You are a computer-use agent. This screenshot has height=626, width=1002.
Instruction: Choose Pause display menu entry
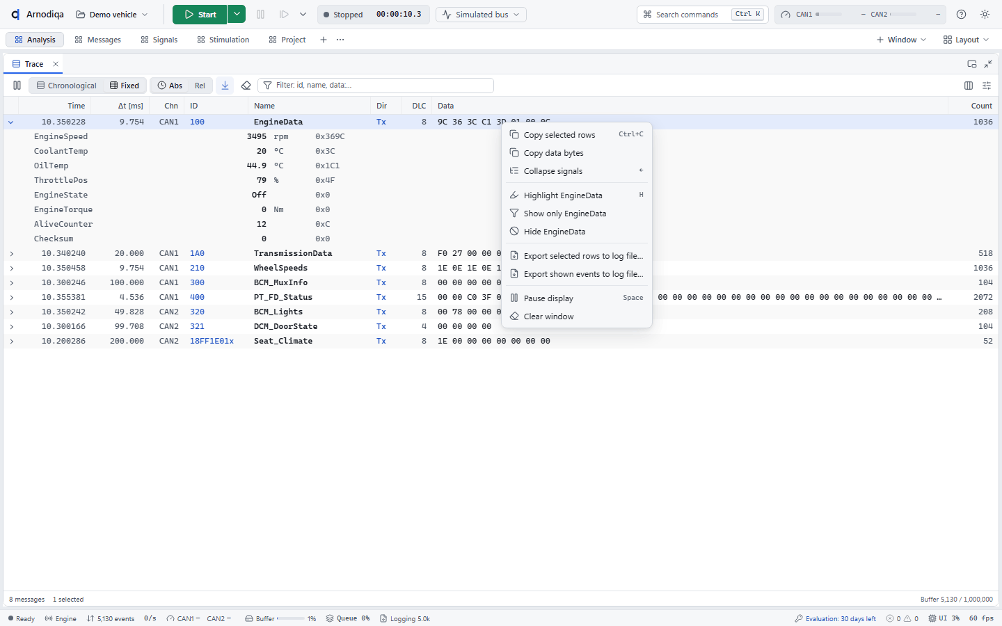click(577, 298)
